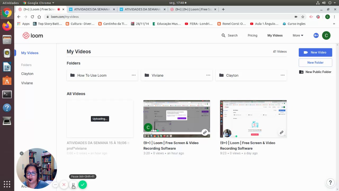Open Atividades in top bar

11,3
